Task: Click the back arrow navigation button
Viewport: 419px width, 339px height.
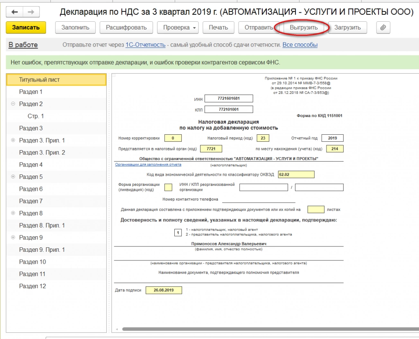Action: 14,12
